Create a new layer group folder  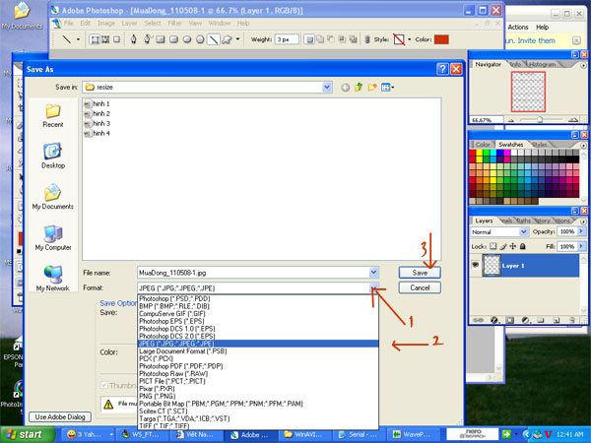(541, 320)
